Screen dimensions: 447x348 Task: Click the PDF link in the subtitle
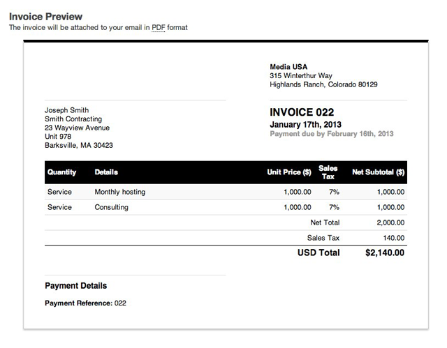click(158, 28)
